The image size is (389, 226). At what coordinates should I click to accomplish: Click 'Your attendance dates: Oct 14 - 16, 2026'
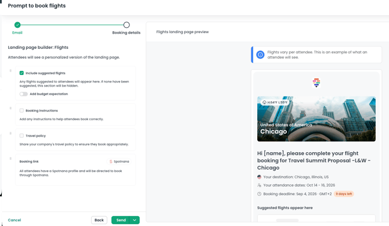point(299,185)
